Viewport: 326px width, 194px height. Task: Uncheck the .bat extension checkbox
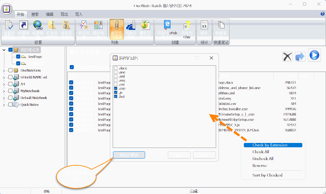point(116,97)
